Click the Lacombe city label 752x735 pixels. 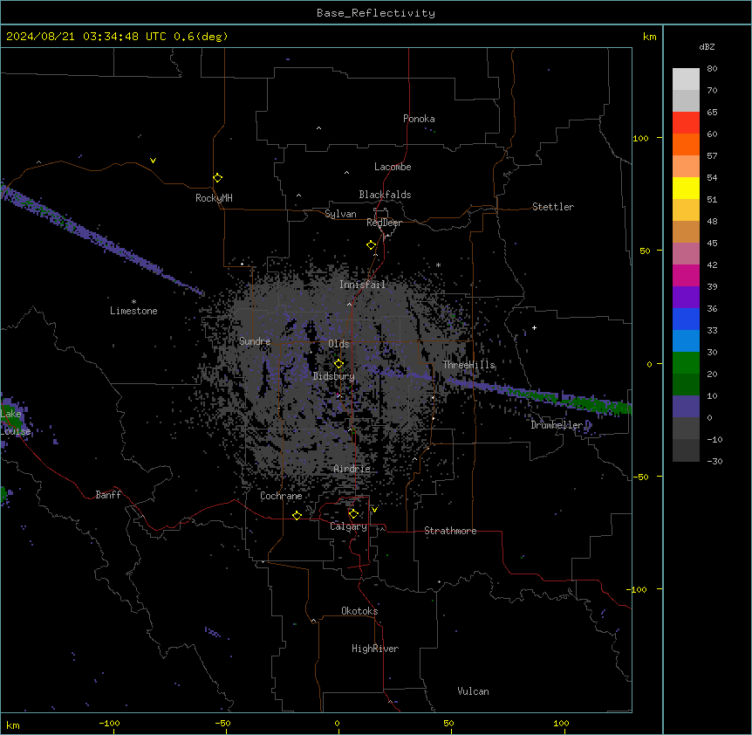[x=393, y=167]
